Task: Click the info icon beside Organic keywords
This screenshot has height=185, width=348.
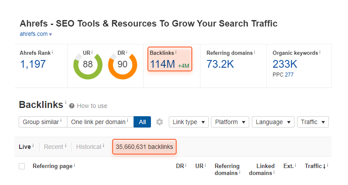Action: 320,52
